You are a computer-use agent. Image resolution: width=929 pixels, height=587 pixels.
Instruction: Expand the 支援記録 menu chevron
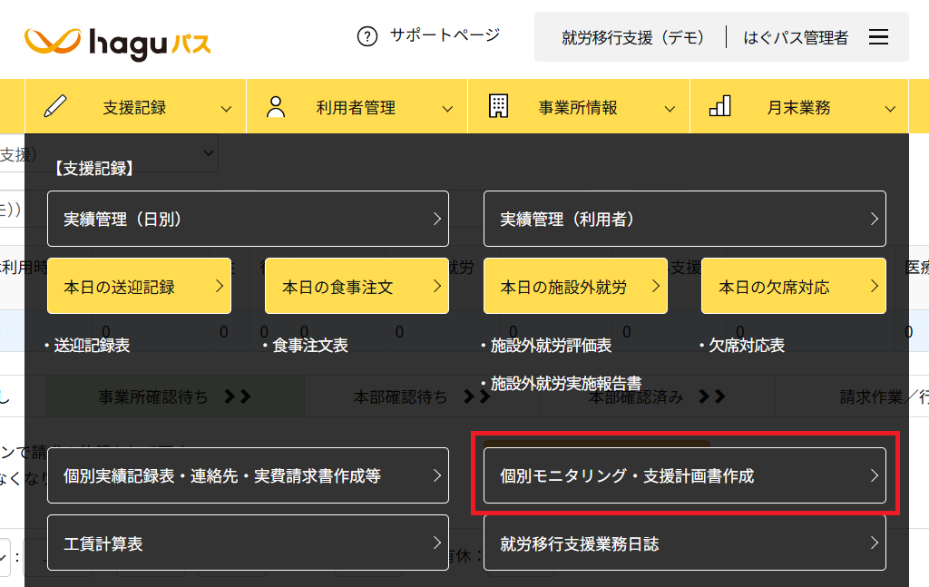pyautogui.click(x=226, y=109)
